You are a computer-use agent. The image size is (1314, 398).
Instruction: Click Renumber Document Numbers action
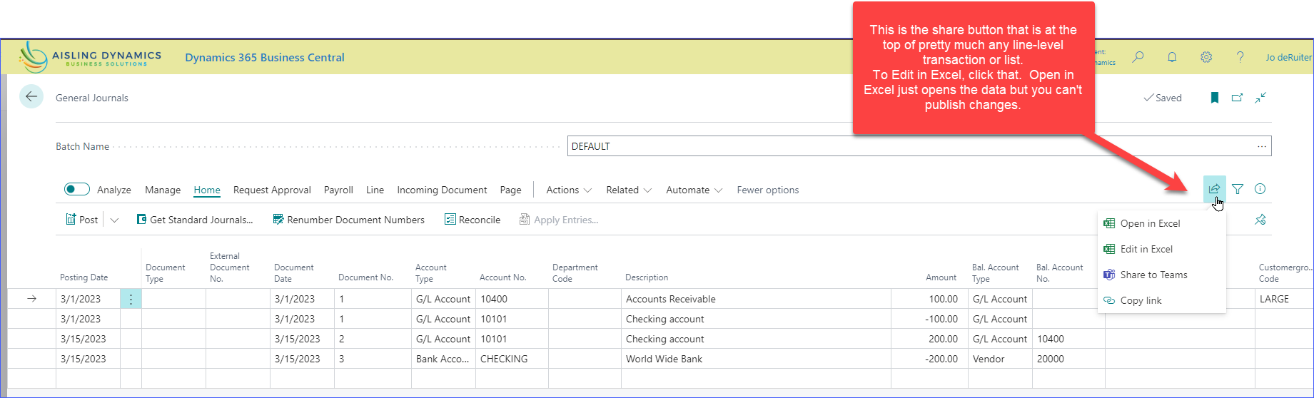pyautogui.click(x=349, y=220)
